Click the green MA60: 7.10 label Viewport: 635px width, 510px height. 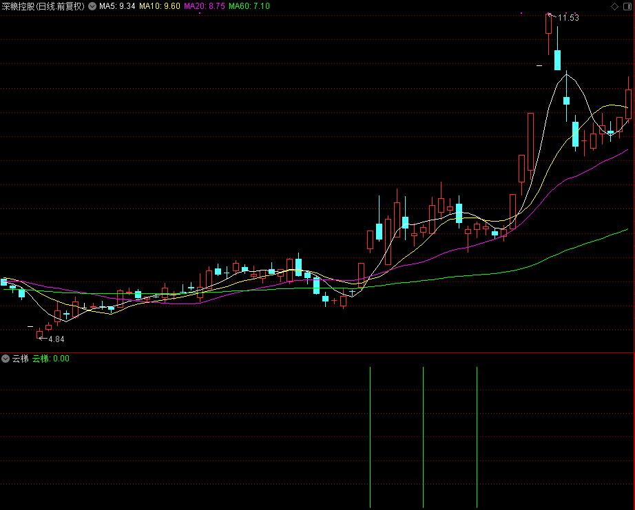pos(249,6)
